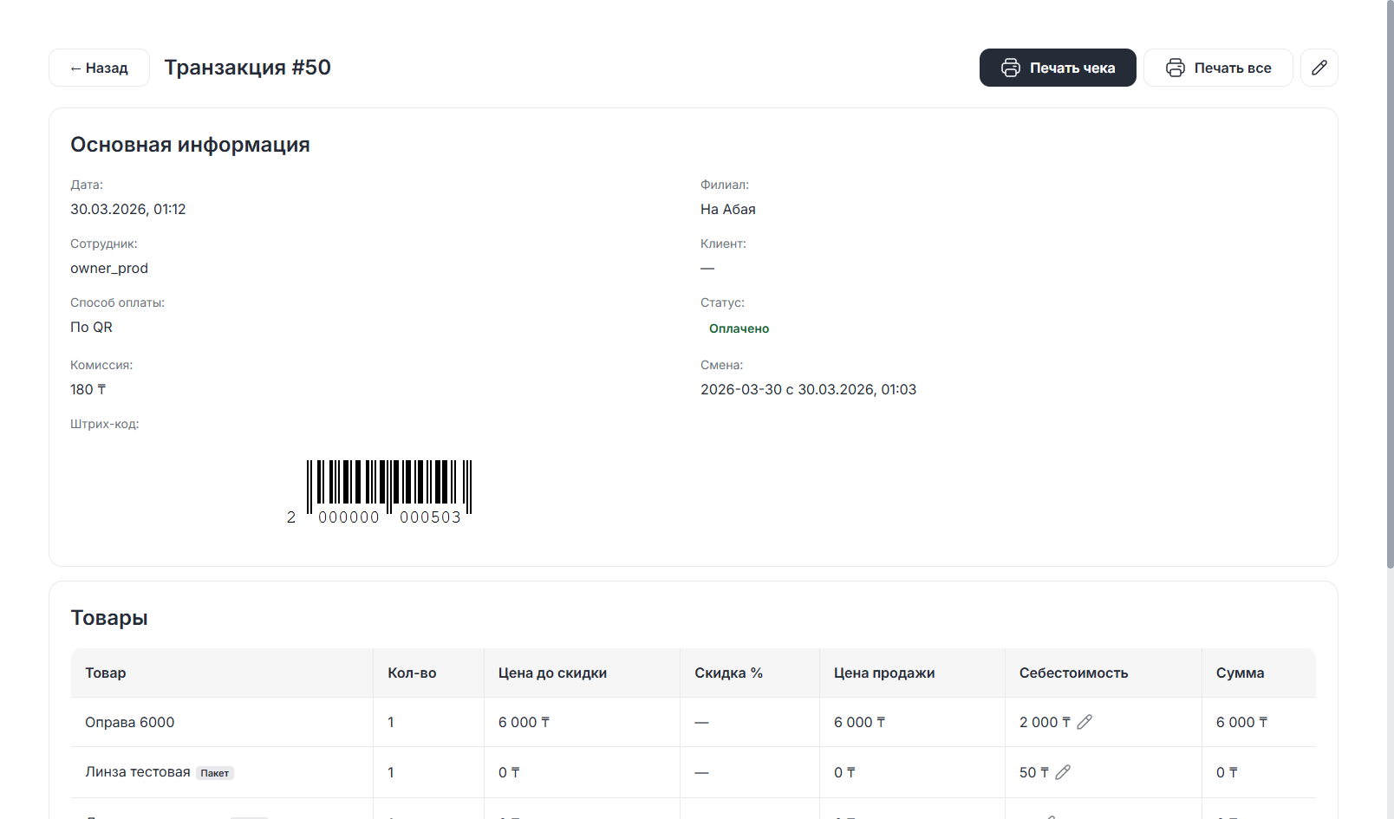Click the Основная информация heading
Screen dimensions: 1394x819
pyautogui.click(x=190, y=145)
